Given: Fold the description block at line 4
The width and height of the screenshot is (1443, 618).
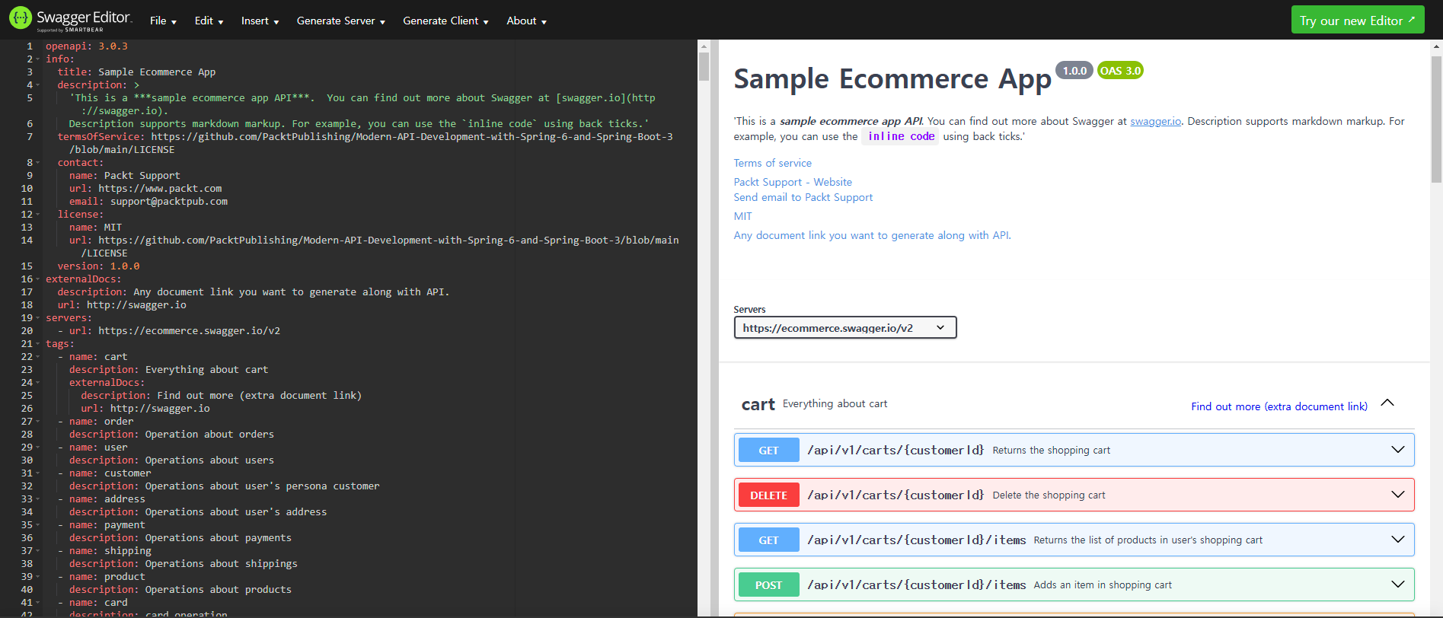Looking at the screenshot, I should tap(38, 85).
